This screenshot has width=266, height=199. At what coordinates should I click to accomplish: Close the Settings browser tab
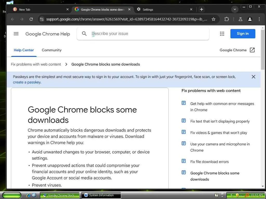coord(191,10)
